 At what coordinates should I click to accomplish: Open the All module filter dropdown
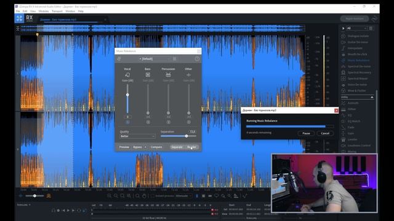356,28
